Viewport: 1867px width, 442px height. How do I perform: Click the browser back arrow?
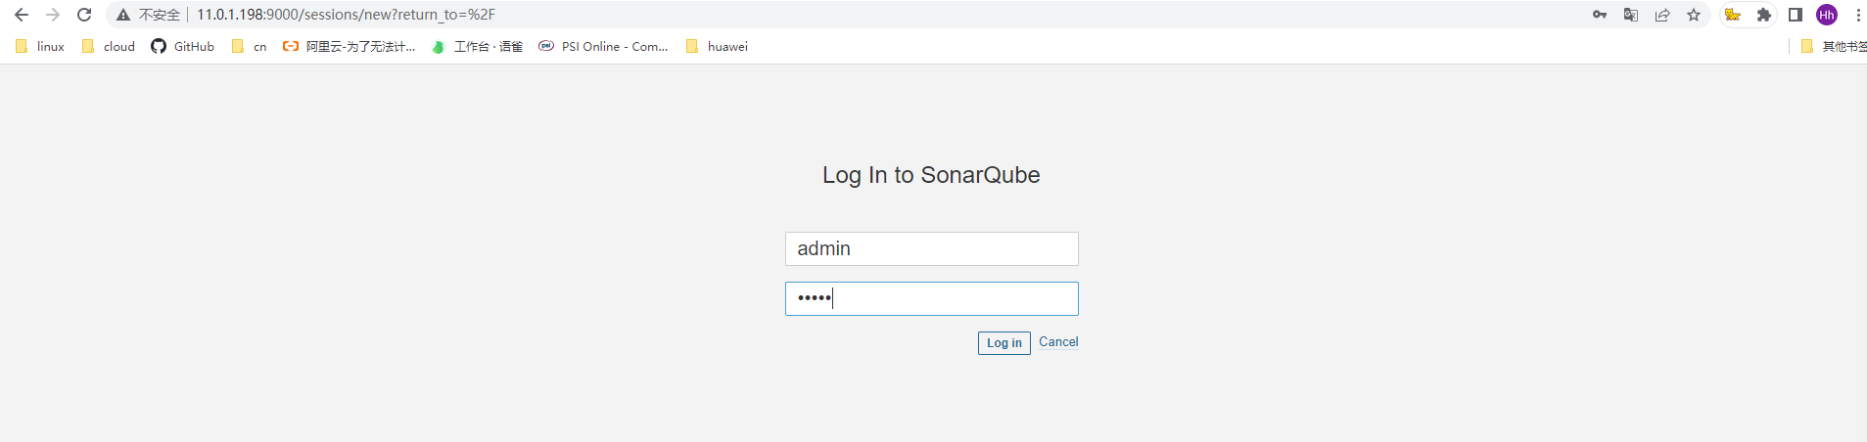pyautogui.click(x=22, y=15)
